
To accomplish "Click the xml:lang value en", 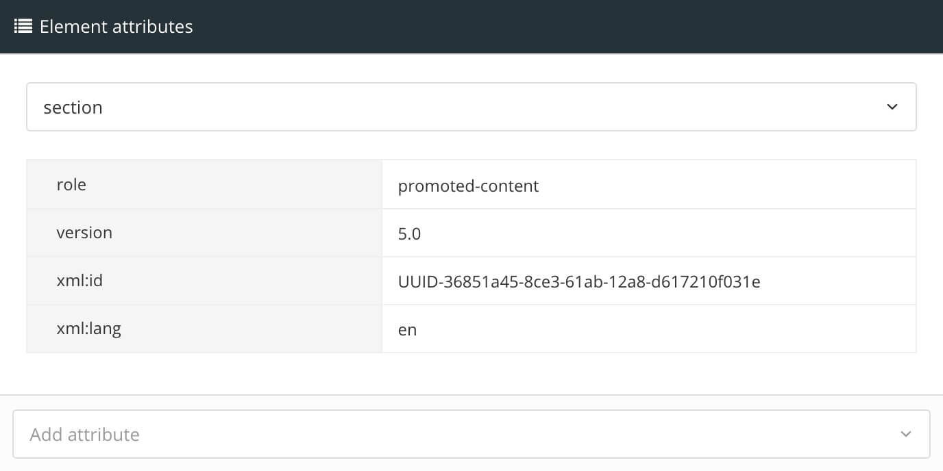I will pos(407,329).
